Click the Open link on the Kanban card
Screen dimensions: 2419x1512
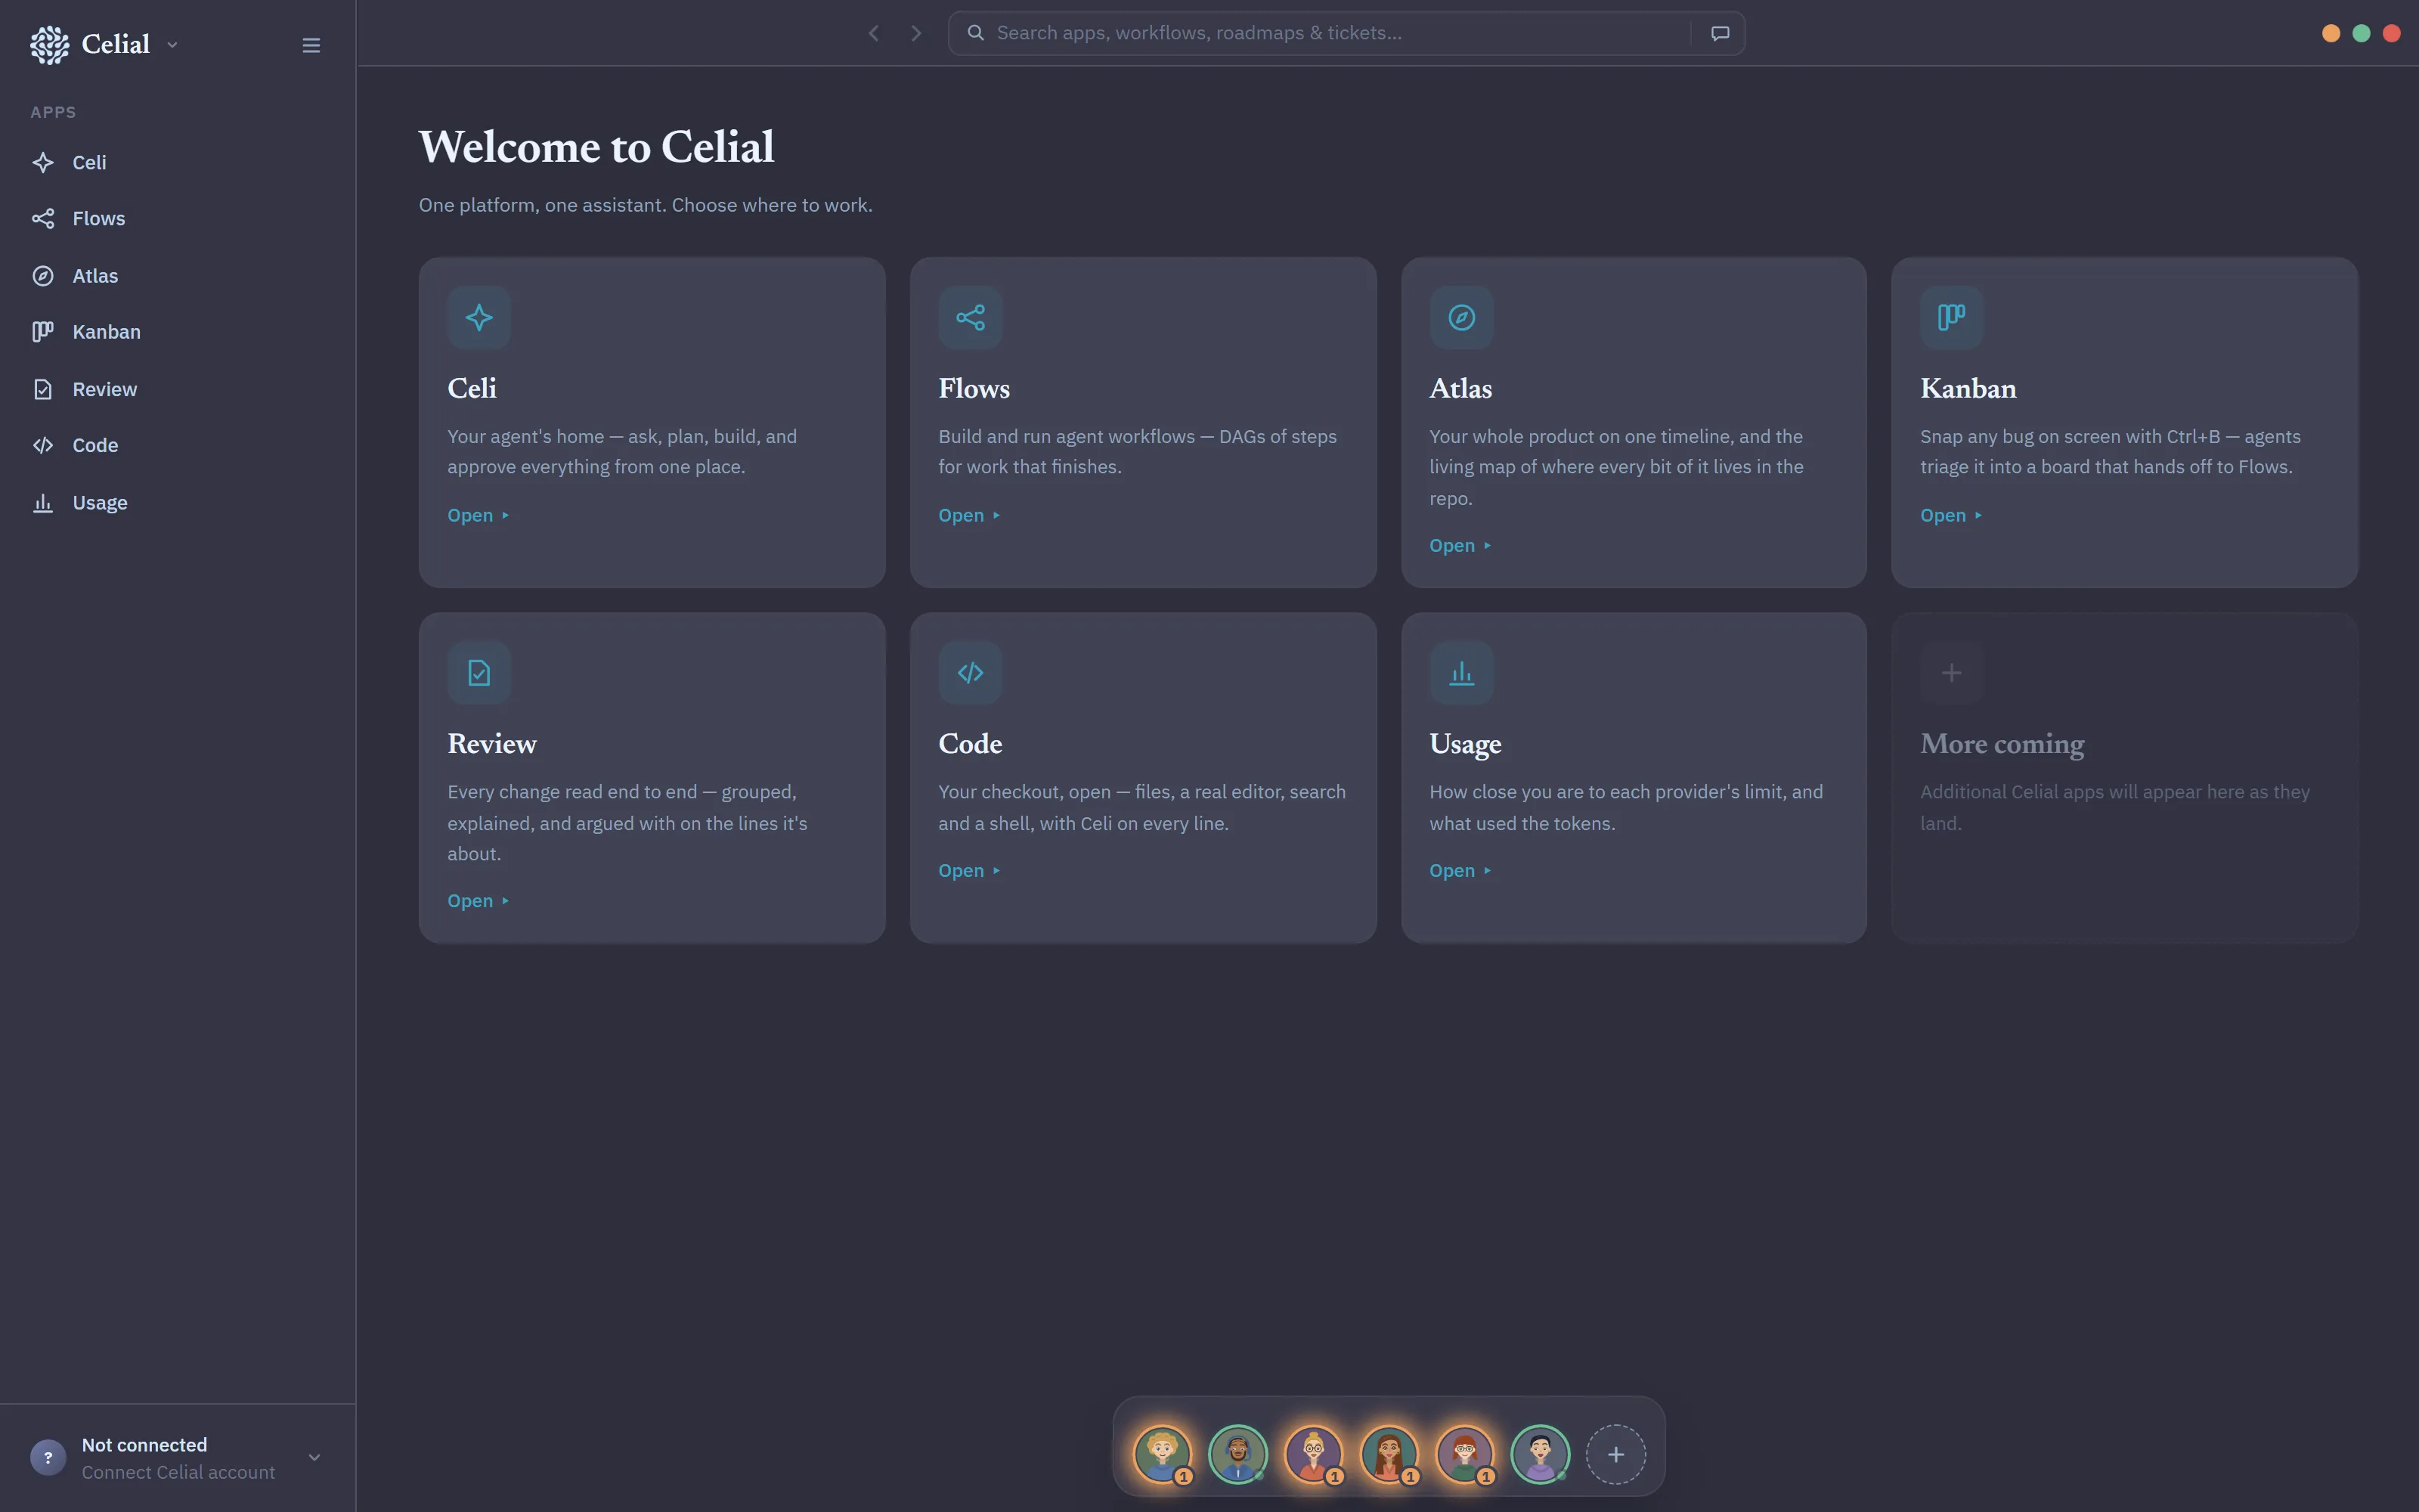click(x=1950, y=515)
